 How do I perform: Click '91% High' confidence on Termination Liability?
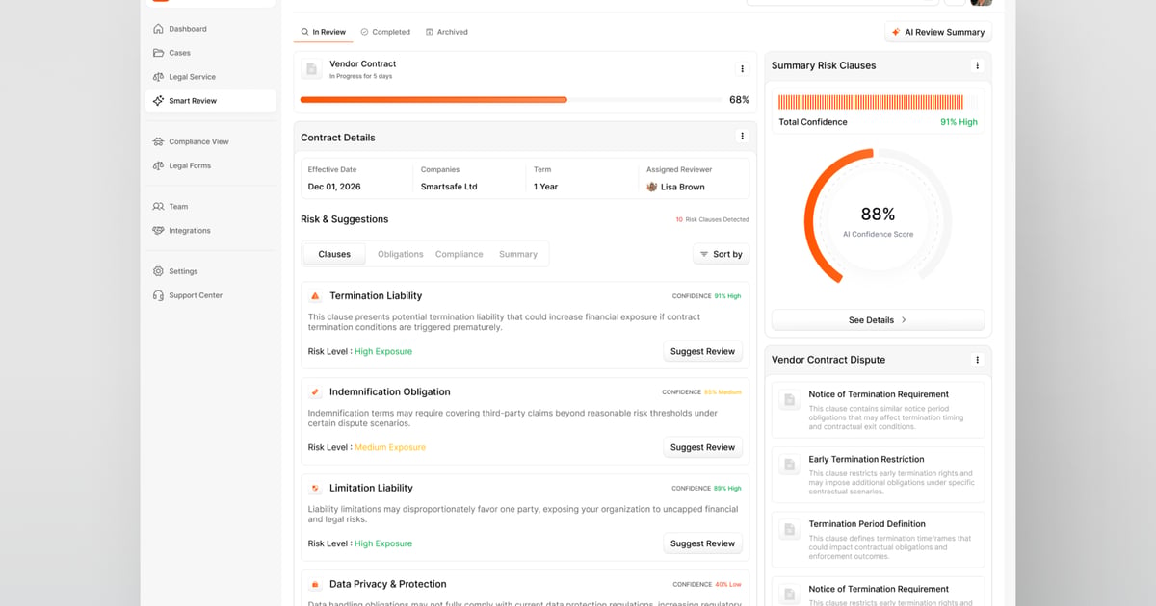(x=728, y=296)
